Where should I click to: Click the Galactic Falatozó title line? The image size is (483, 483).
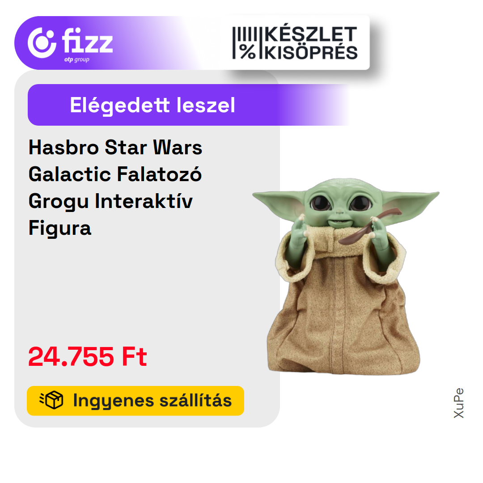(115, 174)
